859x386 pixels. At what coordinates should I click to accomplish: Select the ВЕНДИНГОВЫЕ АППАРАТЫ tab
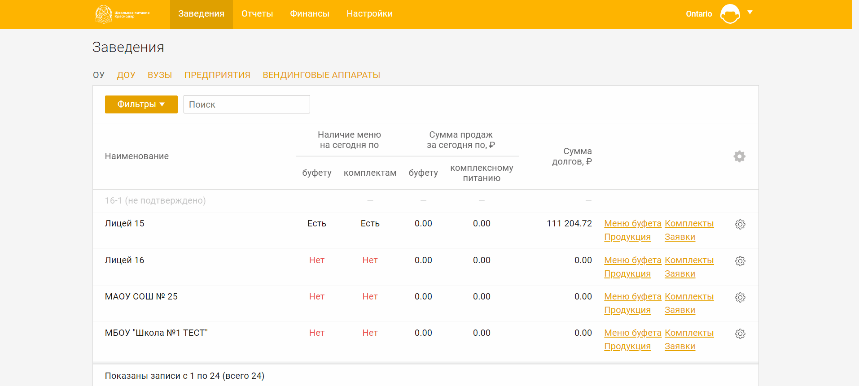(321, 75)
